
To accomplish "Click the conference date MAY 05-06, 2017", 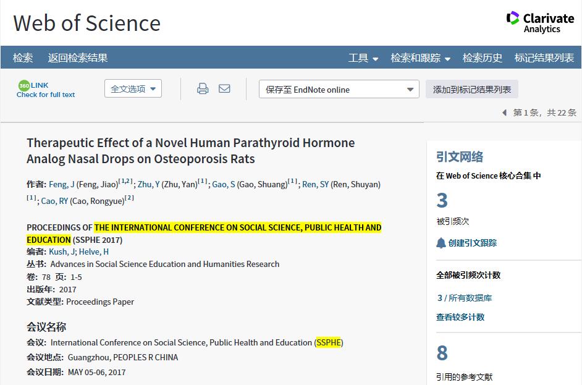I will [97, 373].
